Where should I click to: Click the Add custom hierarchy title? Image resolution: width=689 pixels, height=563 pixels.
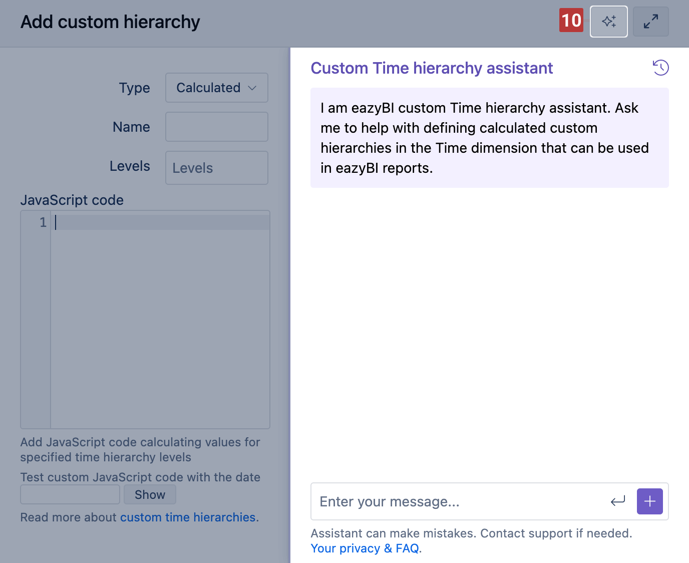pyautogui.click(x=110, y=22)
